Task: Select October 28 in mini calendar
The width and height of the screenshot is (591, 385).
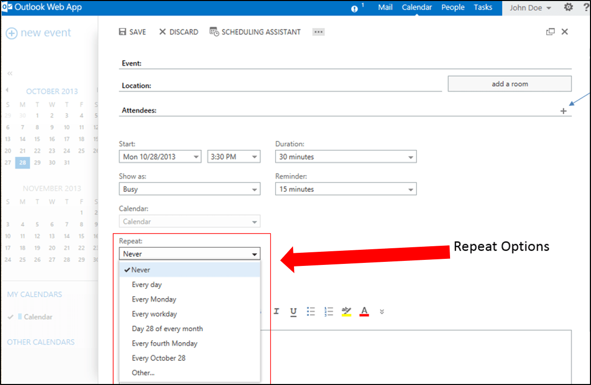Action: pyautogui.click(x=23, y=162)
